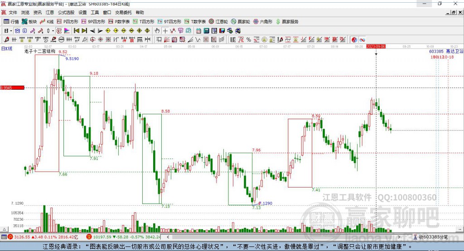Open the 板块 sector view
This screenshot has height=251, width=464.
29,22
